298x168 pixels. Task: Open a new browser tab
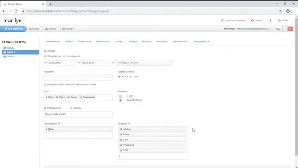click(x=50, y=4)
